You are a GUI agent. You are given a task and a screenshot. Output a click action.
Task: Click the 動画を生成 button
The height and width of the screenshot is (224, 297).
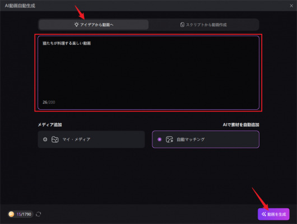273,214
